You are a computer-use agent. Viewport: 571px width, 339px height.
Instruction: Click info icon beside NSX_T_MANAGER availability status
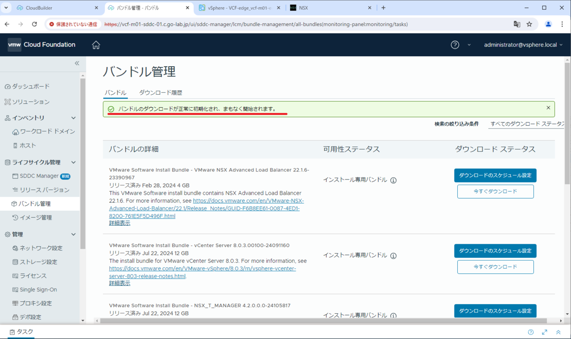(394, 316)
